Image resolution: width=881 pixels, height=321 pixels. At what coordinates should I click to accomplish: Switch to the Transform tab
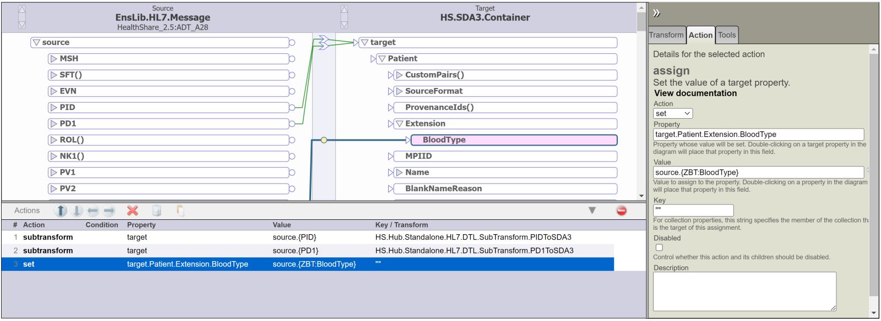coord(666,35)
